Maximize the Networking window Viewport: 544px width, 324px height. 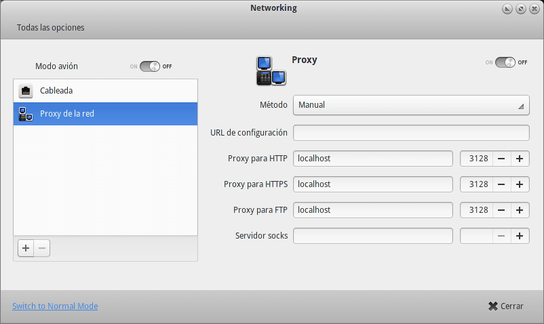tap(521, 9)
